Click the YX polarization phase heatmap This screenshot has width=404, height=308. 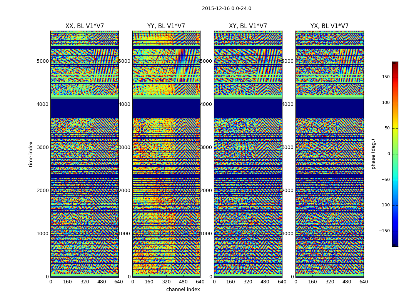tap(329, 154)
